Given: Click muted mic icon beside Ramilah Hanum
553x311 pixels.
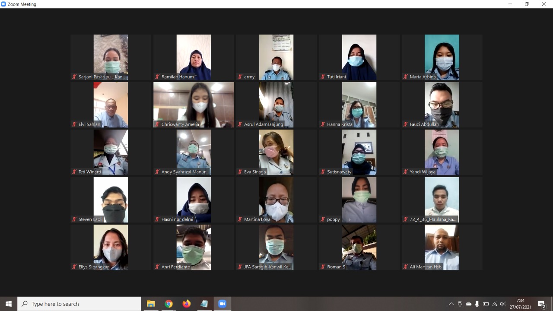Looking at the screenshot, I should tap(157, 77).
